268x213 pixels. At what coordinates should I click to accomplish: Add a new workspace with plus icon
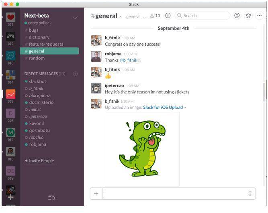pos(10,197)
